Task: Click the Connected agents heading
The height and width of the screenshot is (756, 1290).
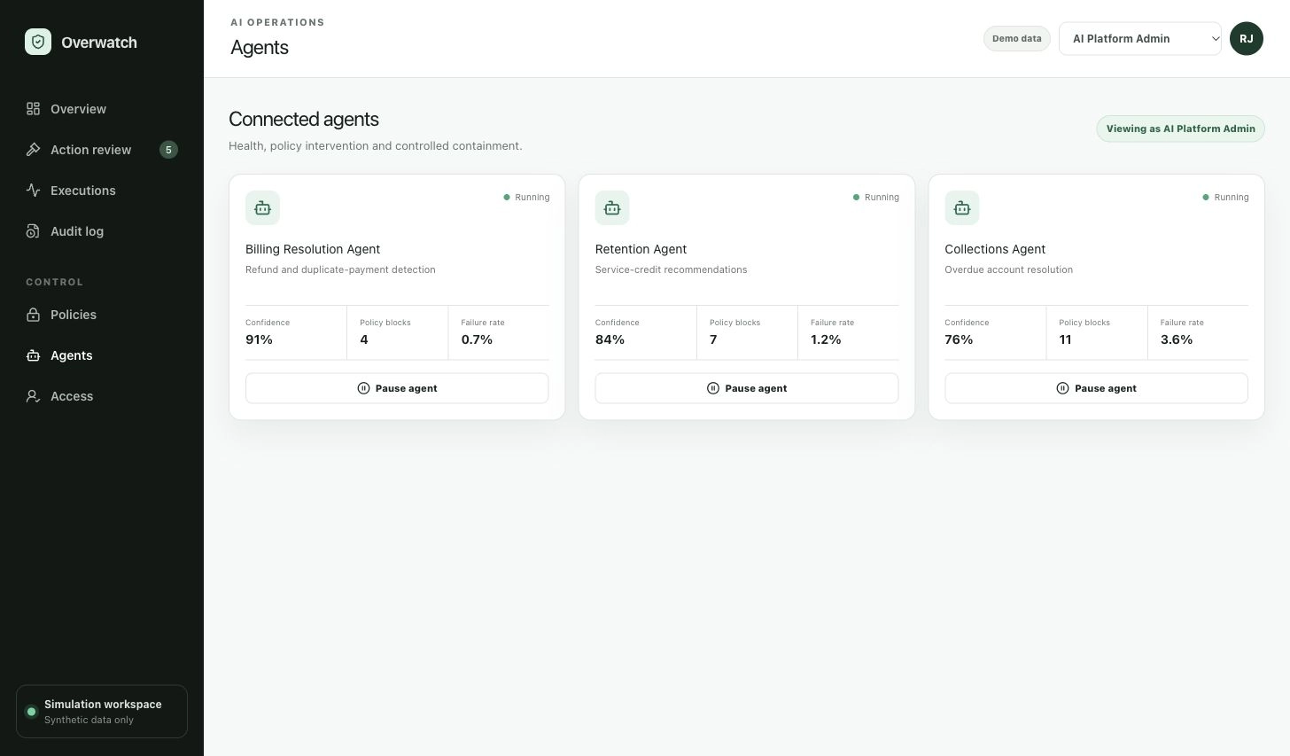Action: [304, 120]
